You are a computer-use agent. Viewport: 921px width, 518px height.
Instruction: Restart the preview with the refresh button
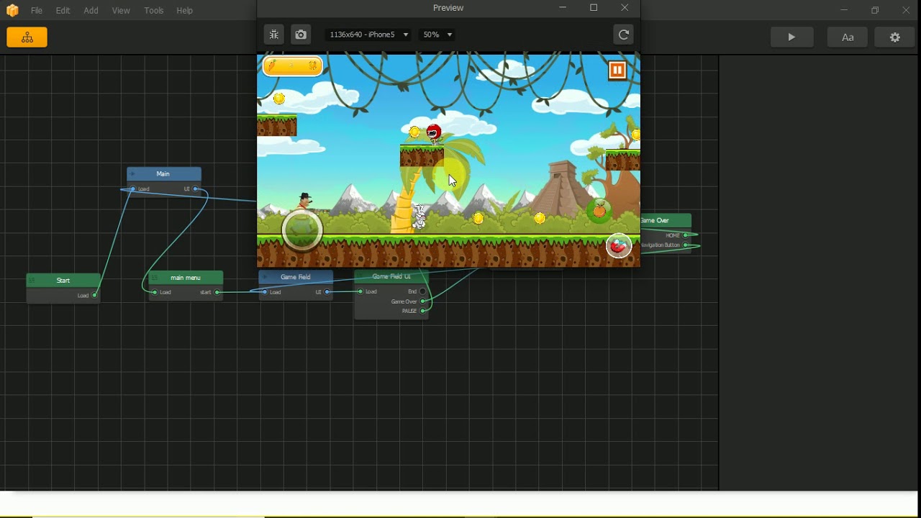pyautogui.click(x=624, y=35)
